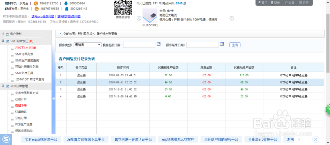Show the next product review with right arrow
The height and width of the screenshot is (145, 330).
(232, 18)
